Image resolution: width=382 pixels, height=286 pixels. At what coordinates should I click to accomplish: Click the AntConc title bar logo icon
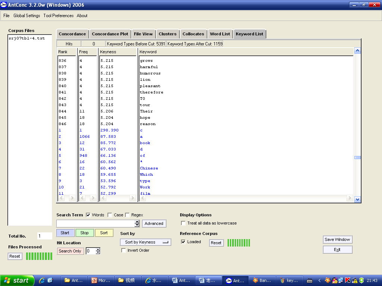[x=4, y=4]
